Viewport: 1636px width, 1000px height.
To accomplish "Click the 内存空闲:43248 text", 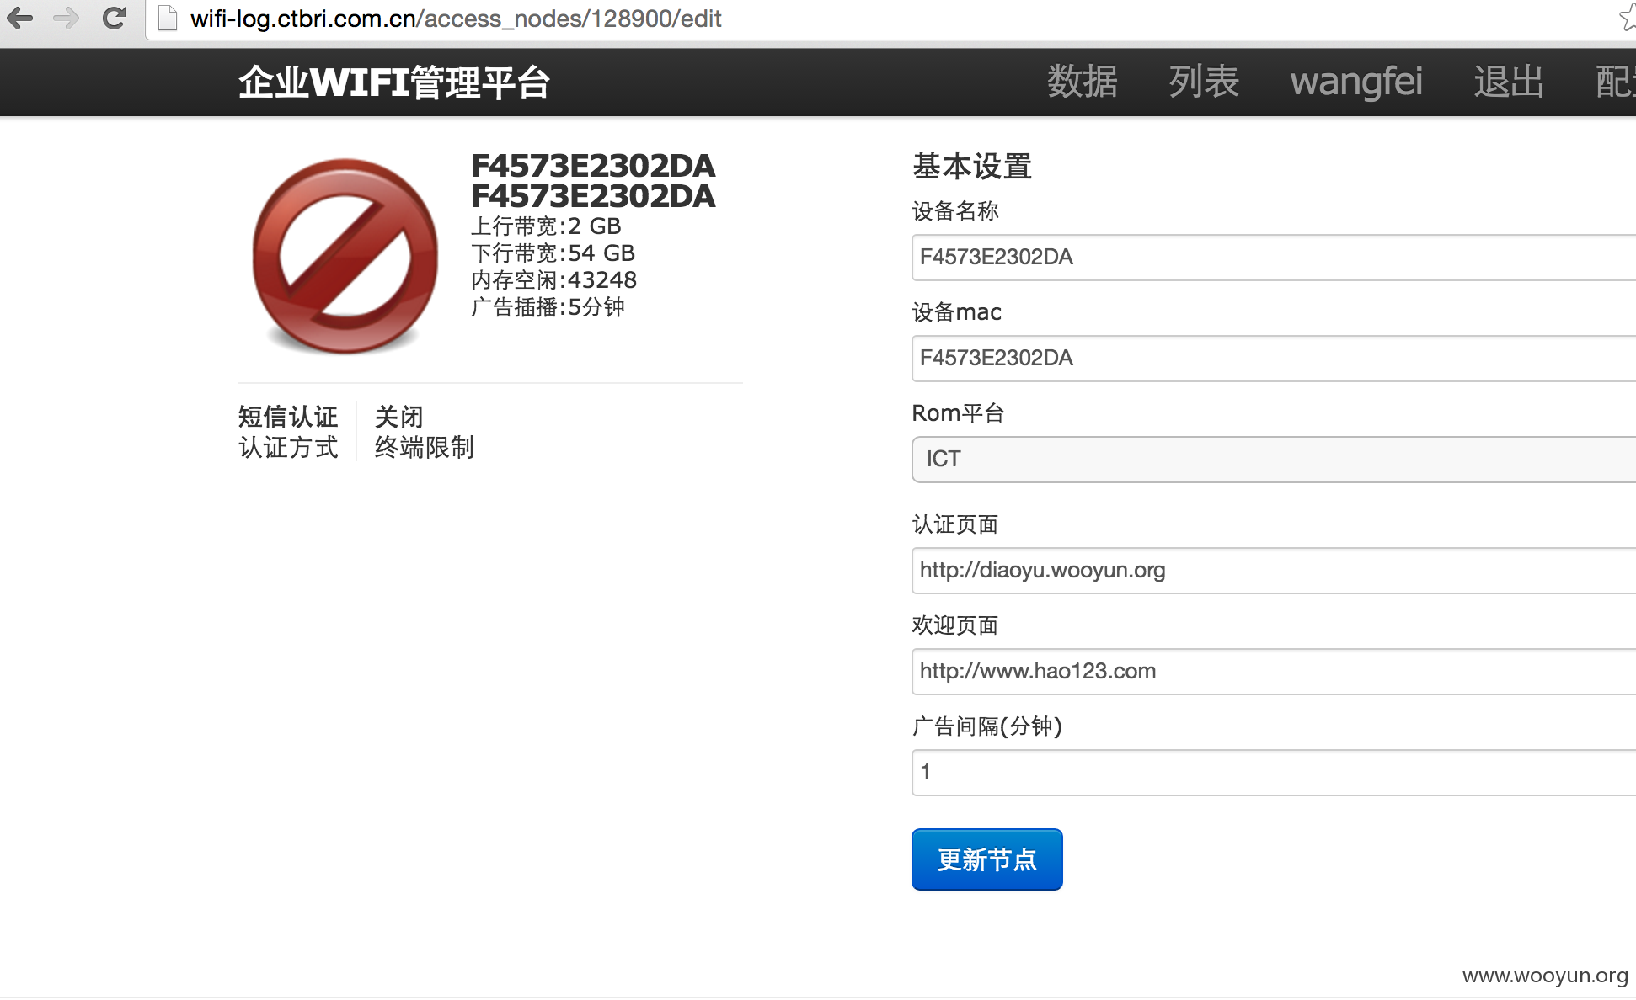I will pyautogui.click(x=553, y=279).
